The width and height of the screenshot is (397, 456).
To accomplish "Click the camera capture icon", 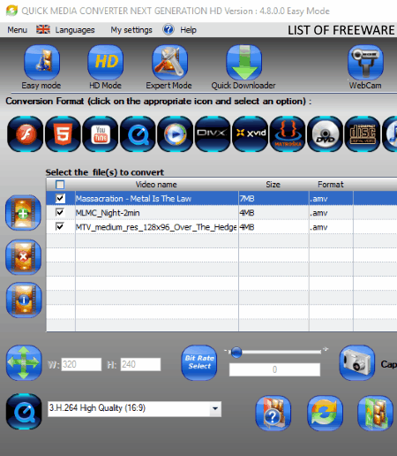I will (x=357, y=362).
